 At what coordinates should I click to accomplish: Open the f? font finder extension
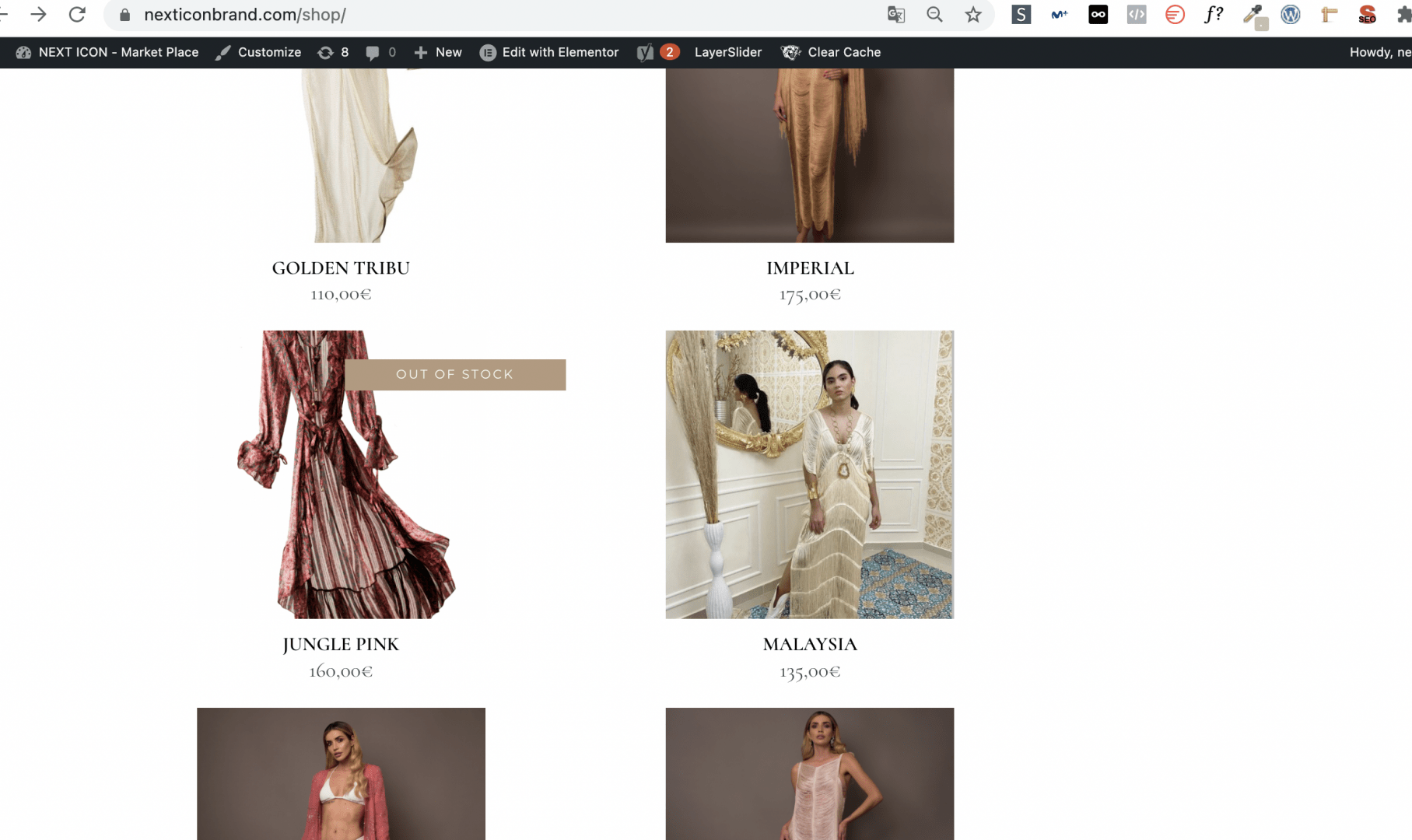[x=1214, y=15]
